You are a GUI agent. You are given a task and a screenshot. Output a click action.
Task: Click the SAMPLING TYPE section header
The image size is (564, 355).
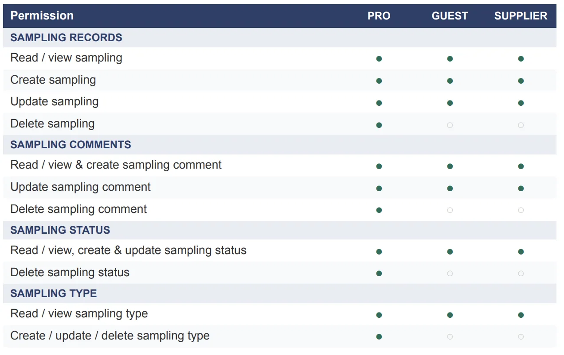pos(54,293)
